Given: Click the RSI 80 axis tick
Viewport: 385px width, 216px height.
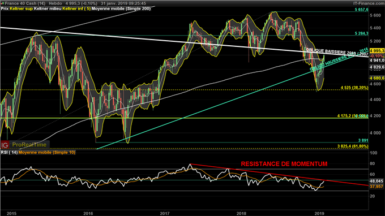Looking at the screenshot, I should pos(372,163).
